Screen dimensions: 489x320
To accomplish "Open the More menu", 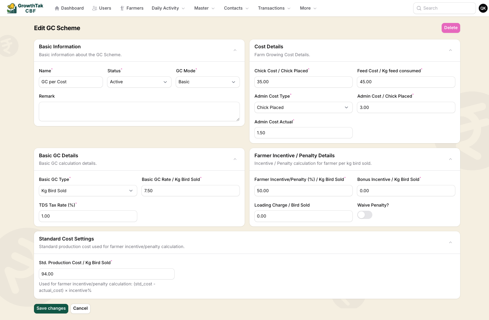I will (308, 8).
